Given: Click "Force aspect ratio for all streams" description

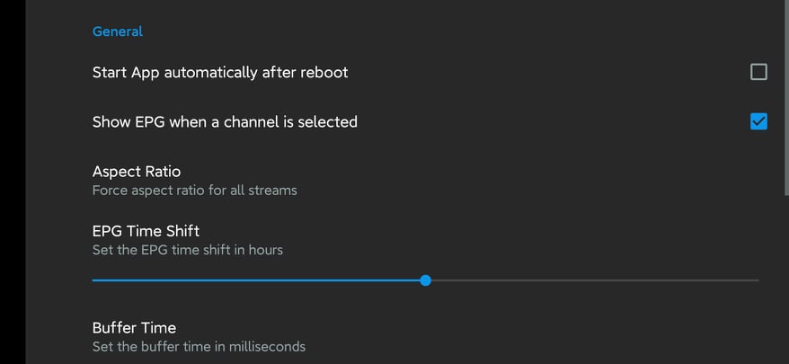Looking at the screenshot, I should [x=194, y=191].
